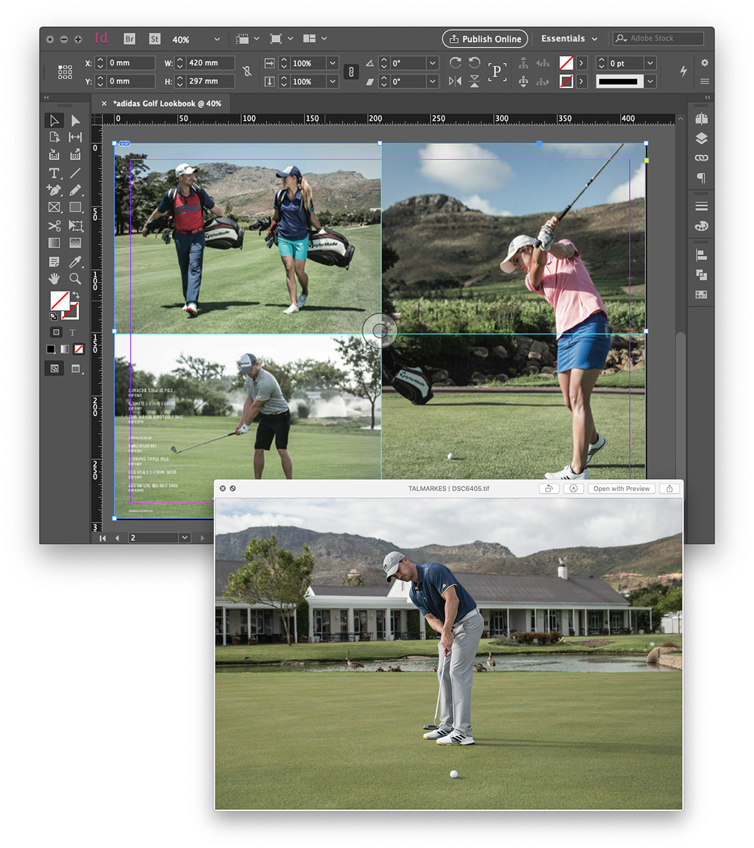The image size is (754, 848).
Task: Flip the selection vertically
Action: 474,81
